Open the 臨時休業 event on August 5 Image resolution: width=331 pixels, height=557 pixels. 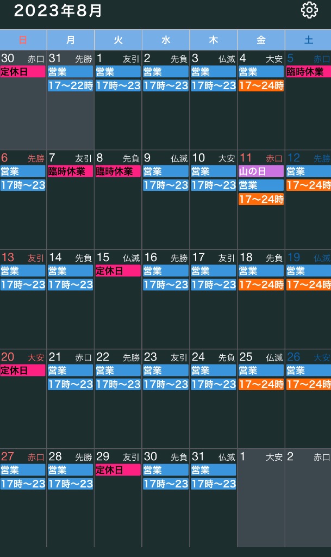tap(308, 72)
